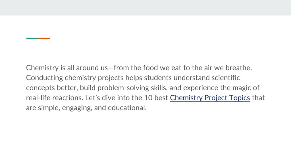Click the number "10" in the paragraph
291x163 pixels.
148,98
